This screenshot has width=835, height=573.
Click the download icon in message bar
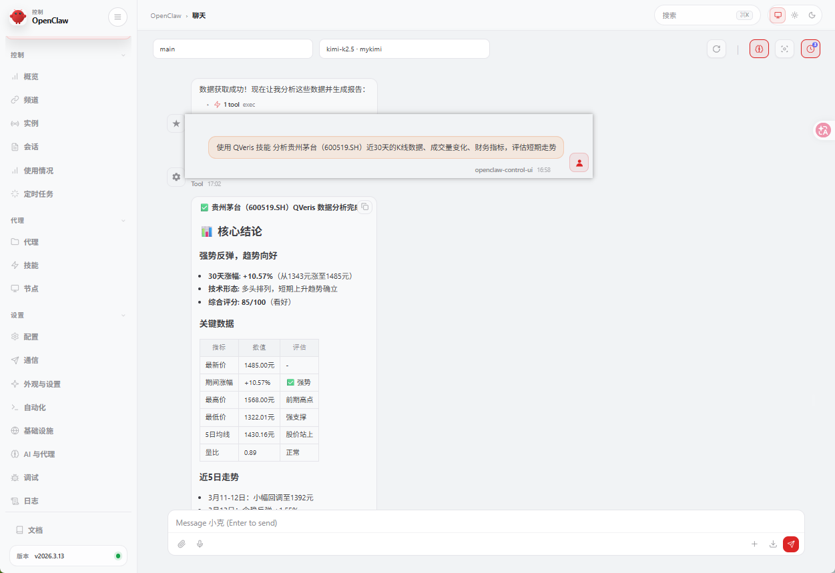click(x=773, y=544)
